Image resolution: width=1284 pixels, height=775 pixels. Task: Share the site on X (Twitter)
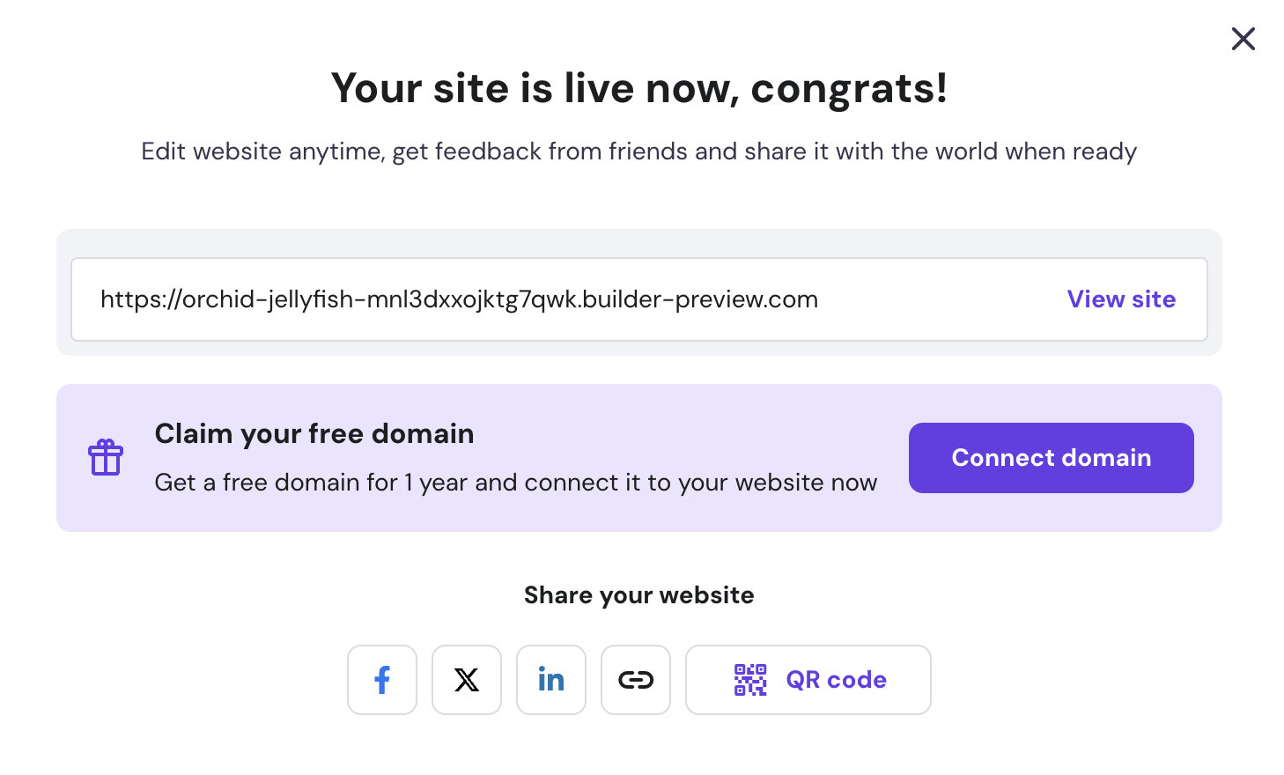click(x=467, y=679)
